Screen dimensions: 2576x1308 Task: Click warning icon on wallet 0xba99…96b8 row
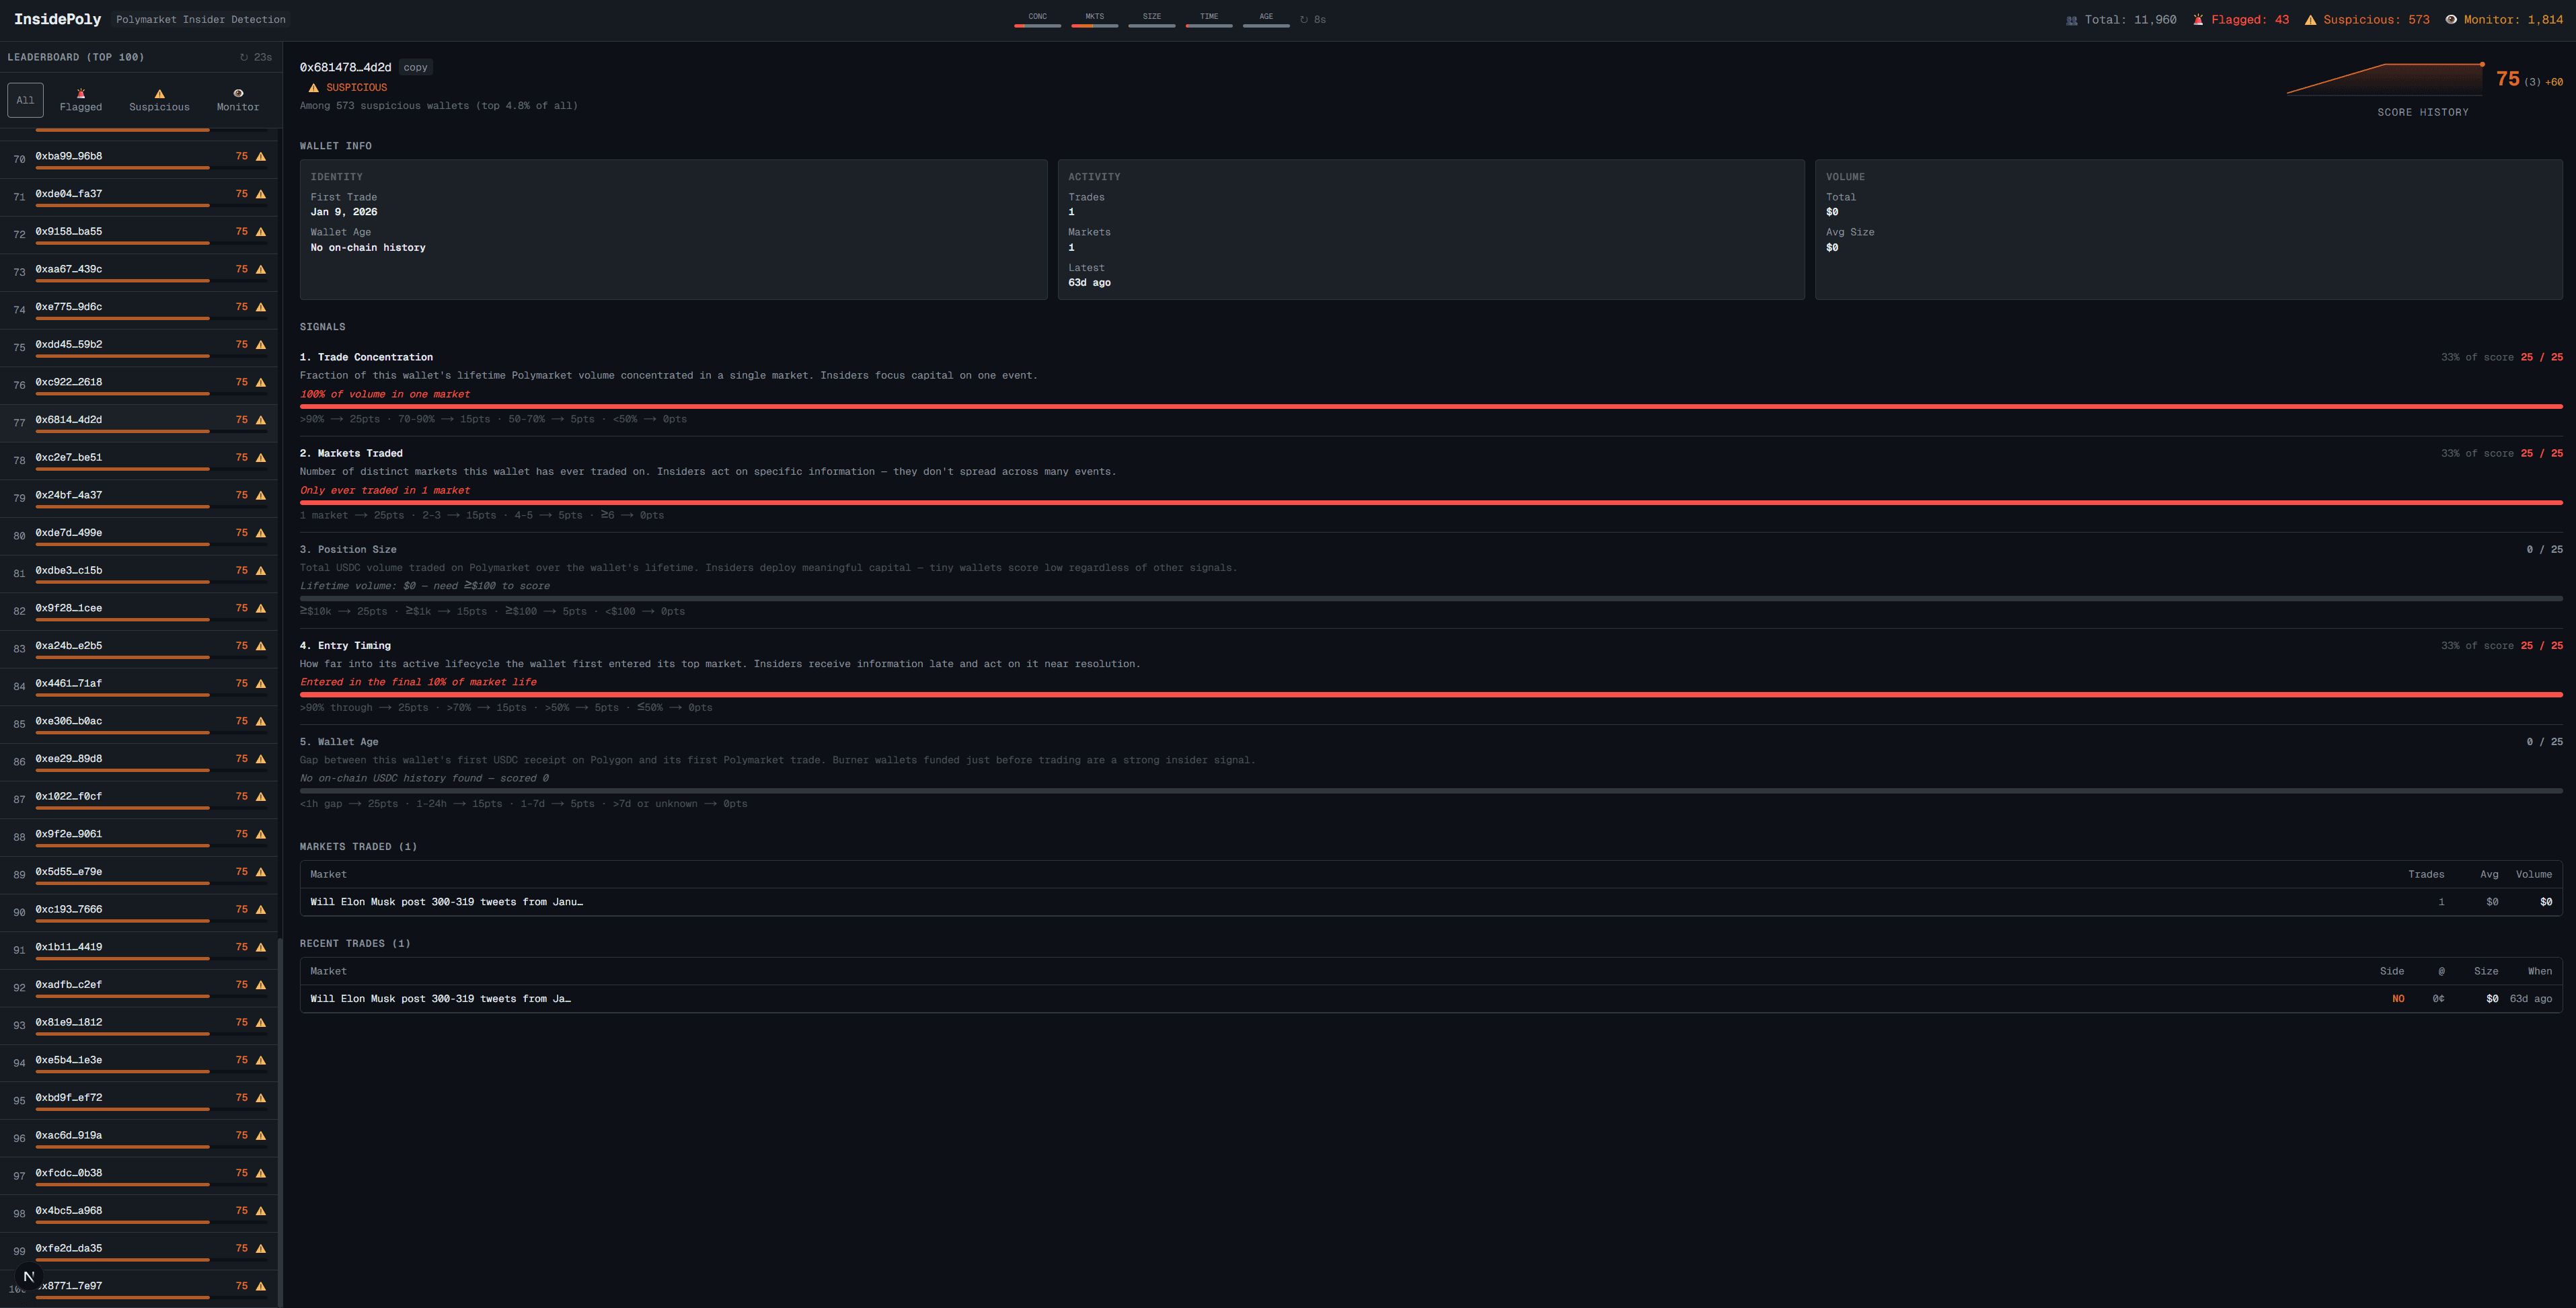pos(261,157)
